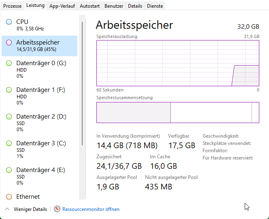
Task: Select the Benutzer tab
Action: coord(114,6)
